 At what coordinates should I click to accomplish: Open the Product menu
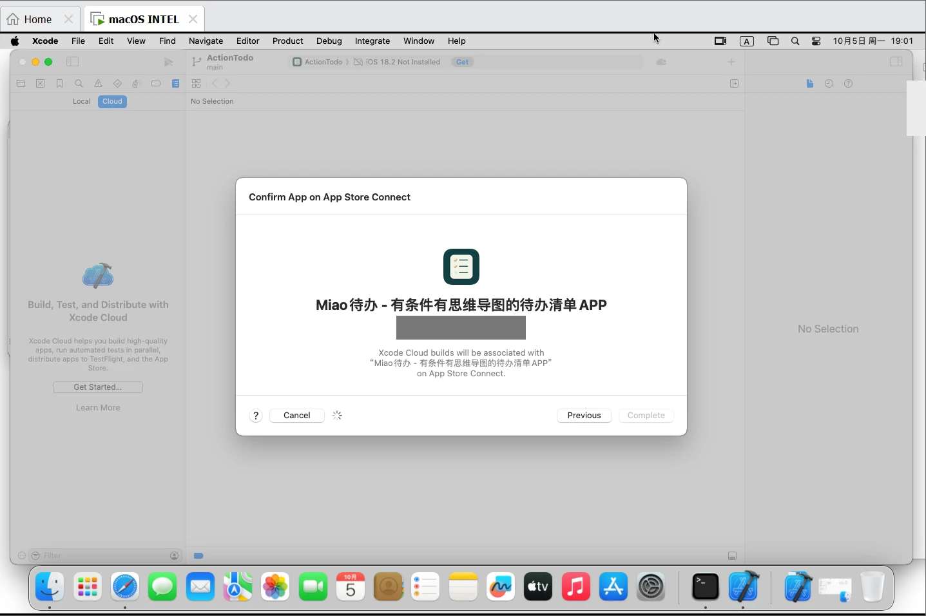click(287, 41)
